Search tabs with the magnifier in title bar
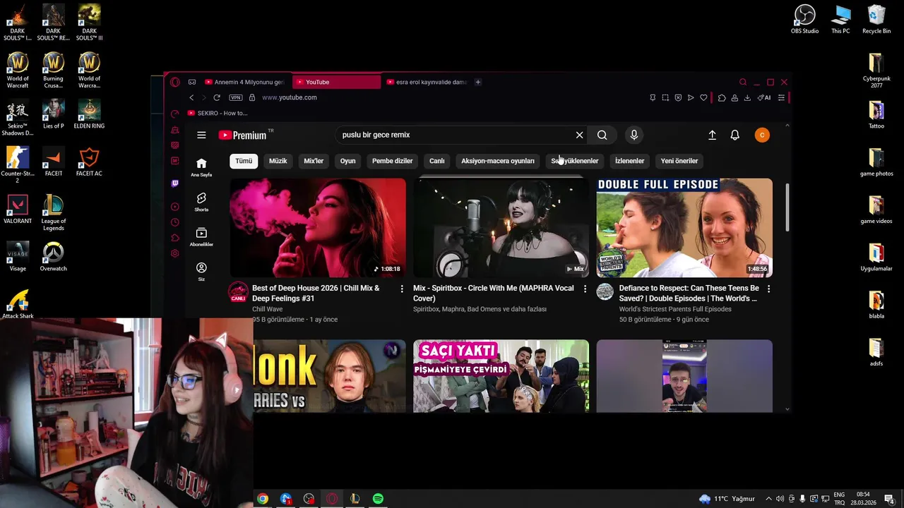904x508 pixels. point(743,82)
